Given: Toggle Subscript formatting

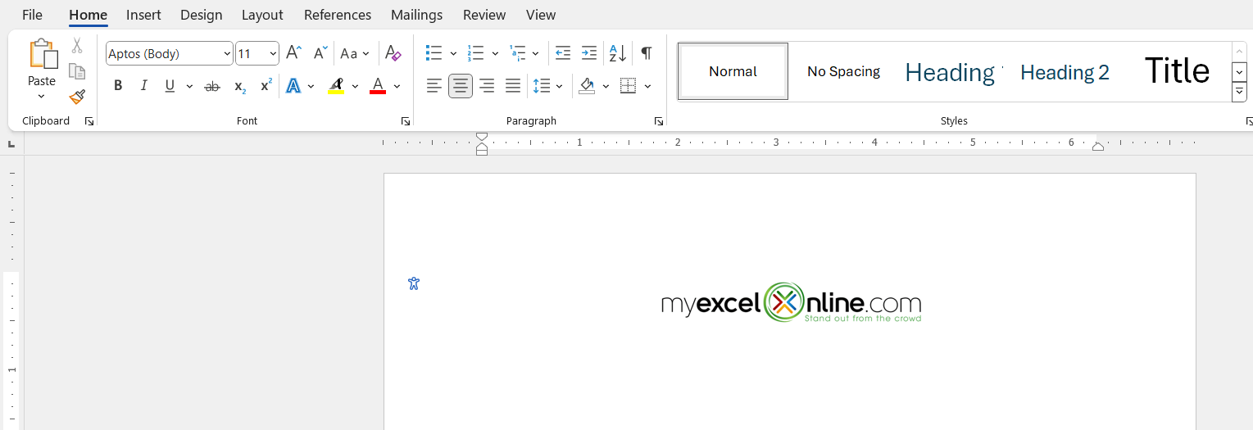Looking at the screenshot, I should pos(239,86).
